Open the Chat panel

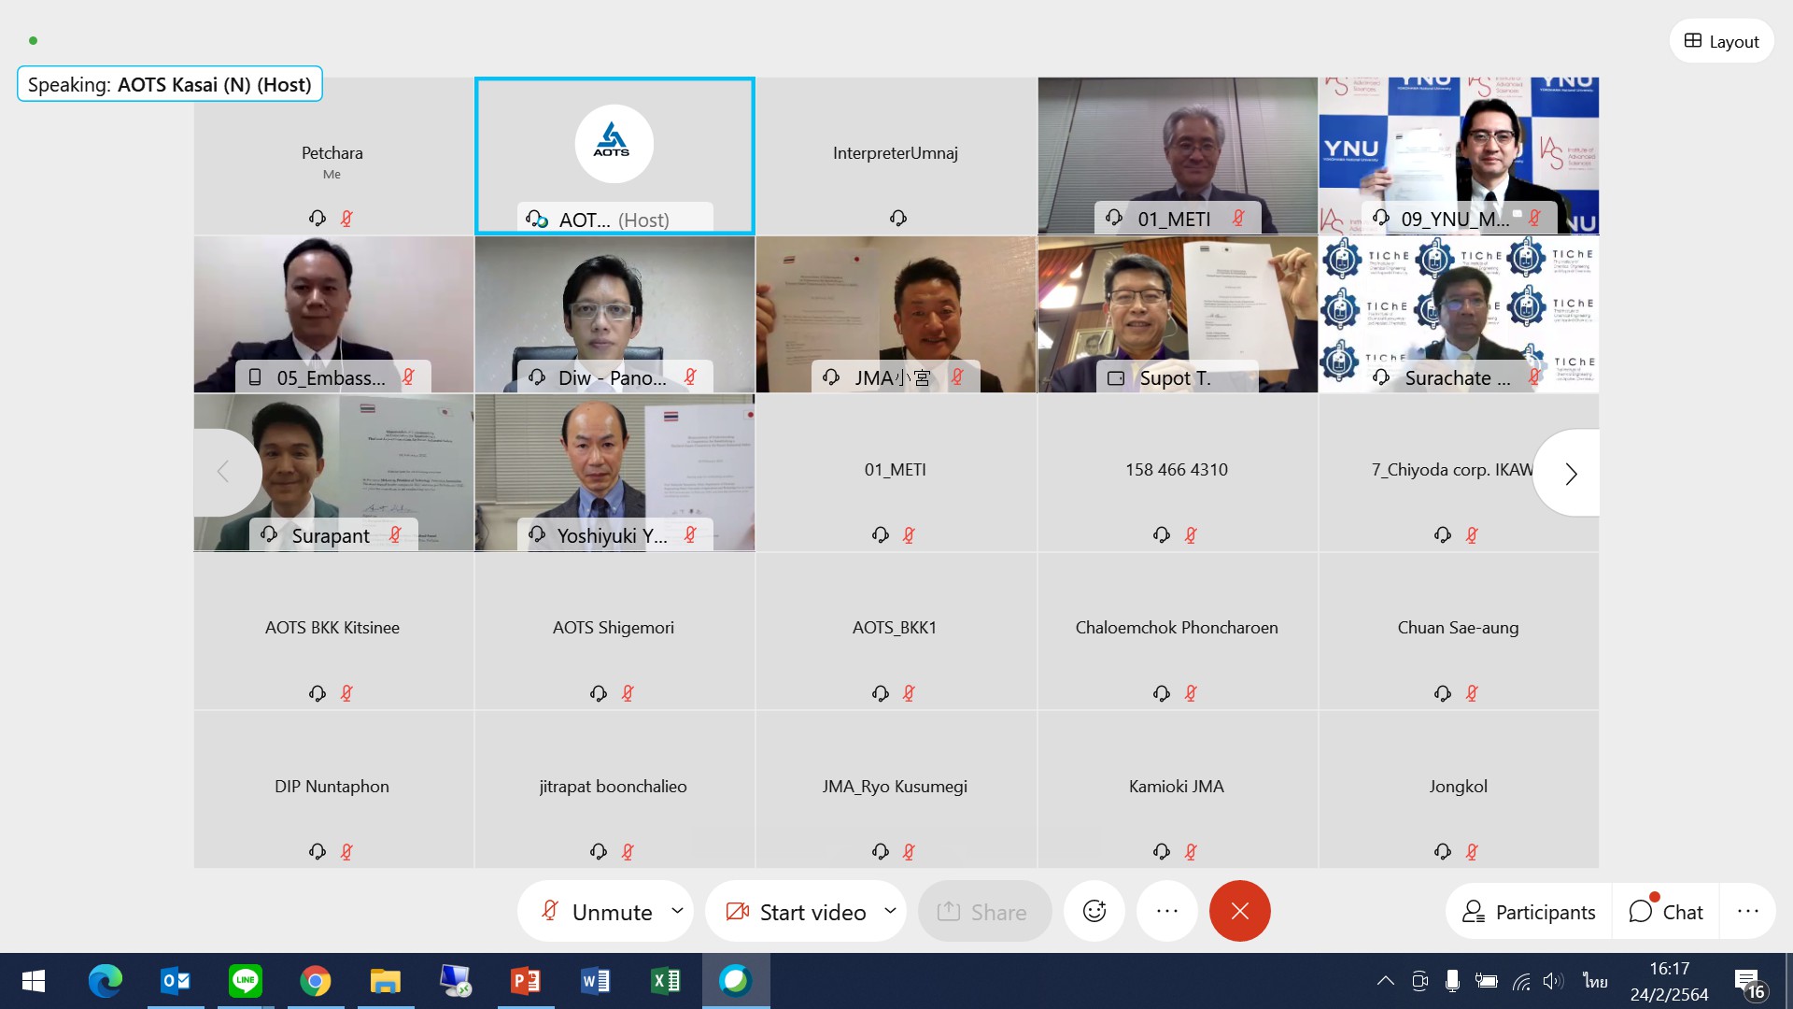point(1666,912)
